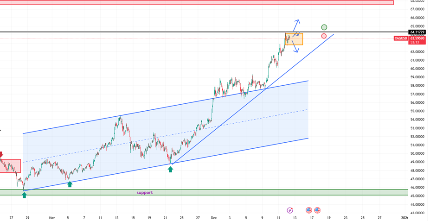This screenshot has height=221, width=430.
Task: Select the red circle marker below black line
Action: pyautogui.click(x=324, y=36)
